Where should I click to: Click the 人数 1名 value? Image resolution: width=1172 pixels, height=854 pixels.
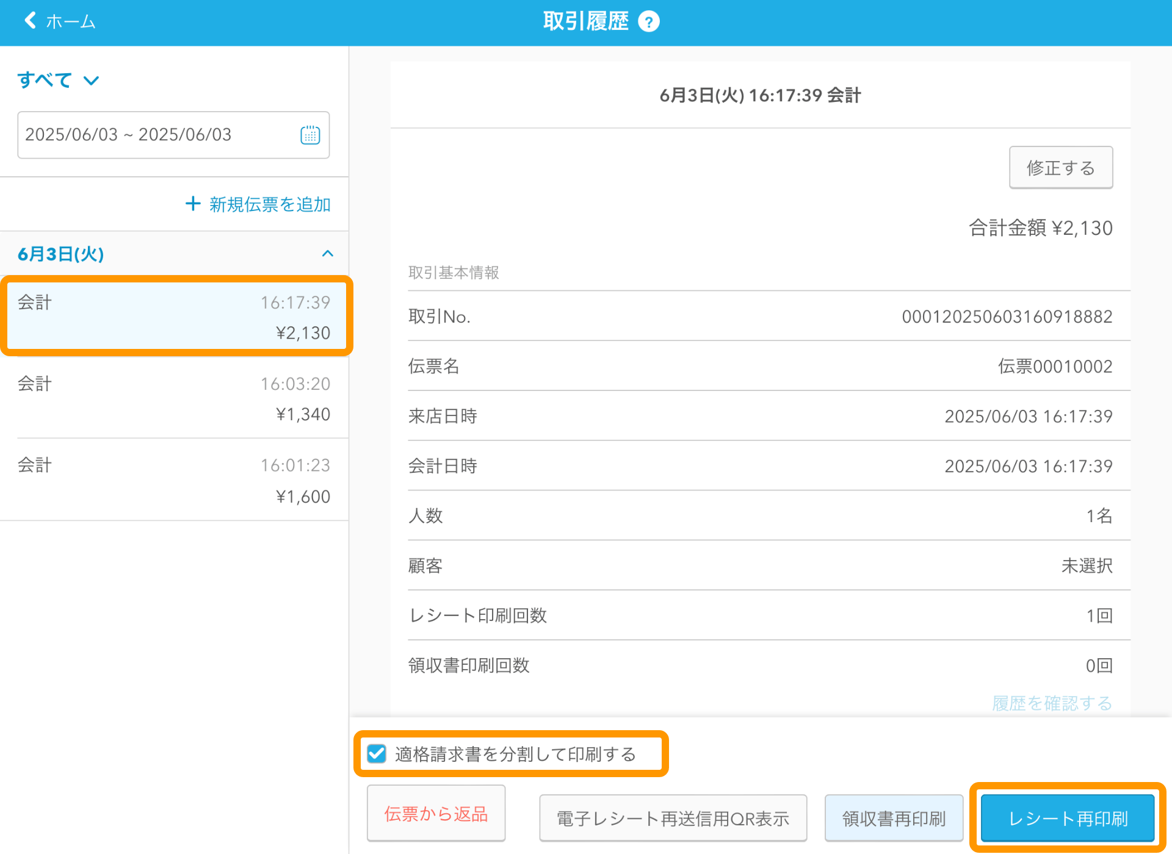point(1099,516)
